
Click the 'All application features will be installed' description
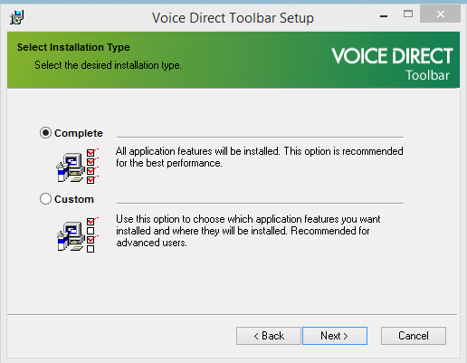pyautogui.click(x=260, y=157)
